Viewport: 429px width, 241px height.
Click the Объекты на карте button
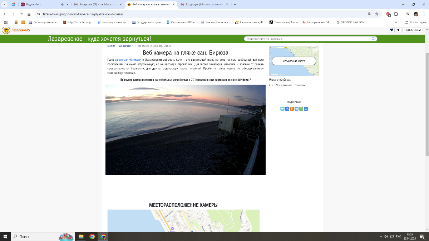pos(294,61)
